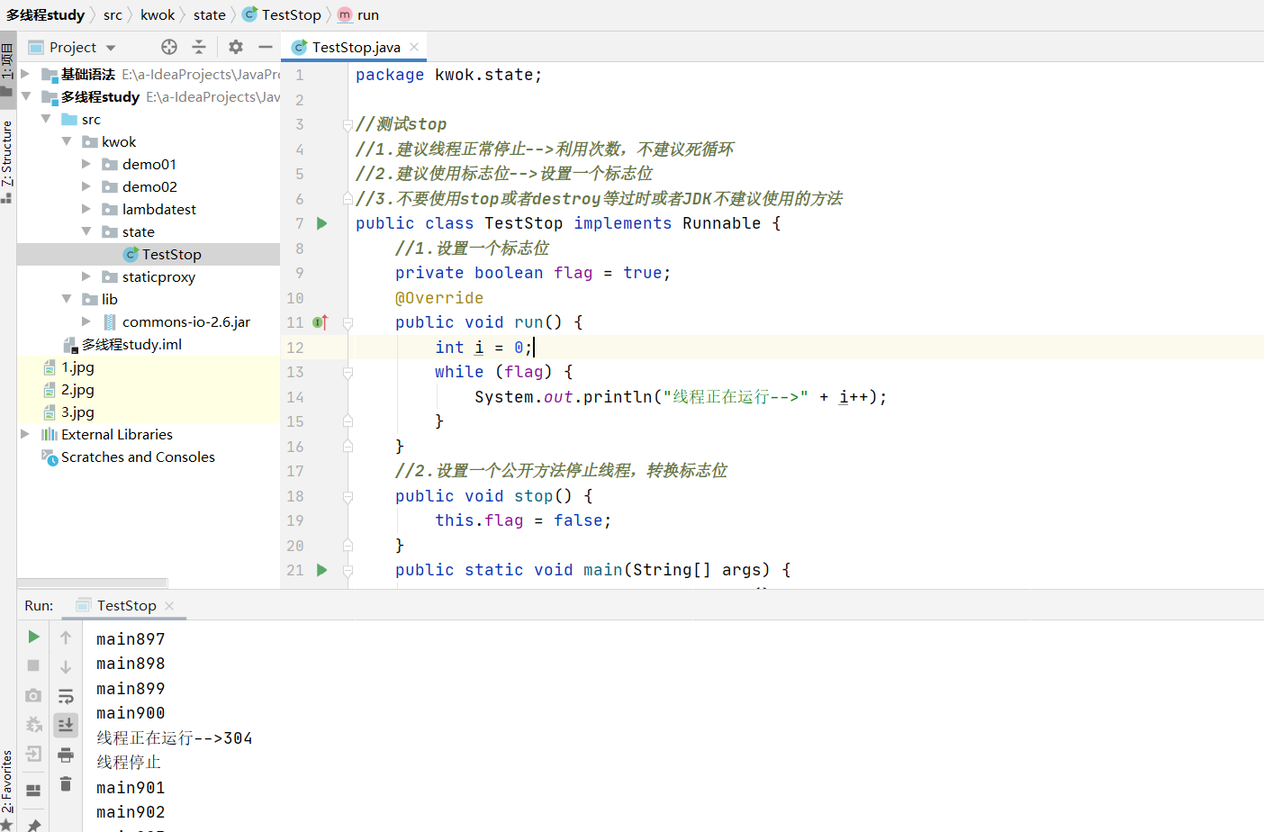Close the TestStop.java editor tab
Image resolution: width=1264 pixels, height=832 pixels.
pyautogui.click(x=414, y=47)
